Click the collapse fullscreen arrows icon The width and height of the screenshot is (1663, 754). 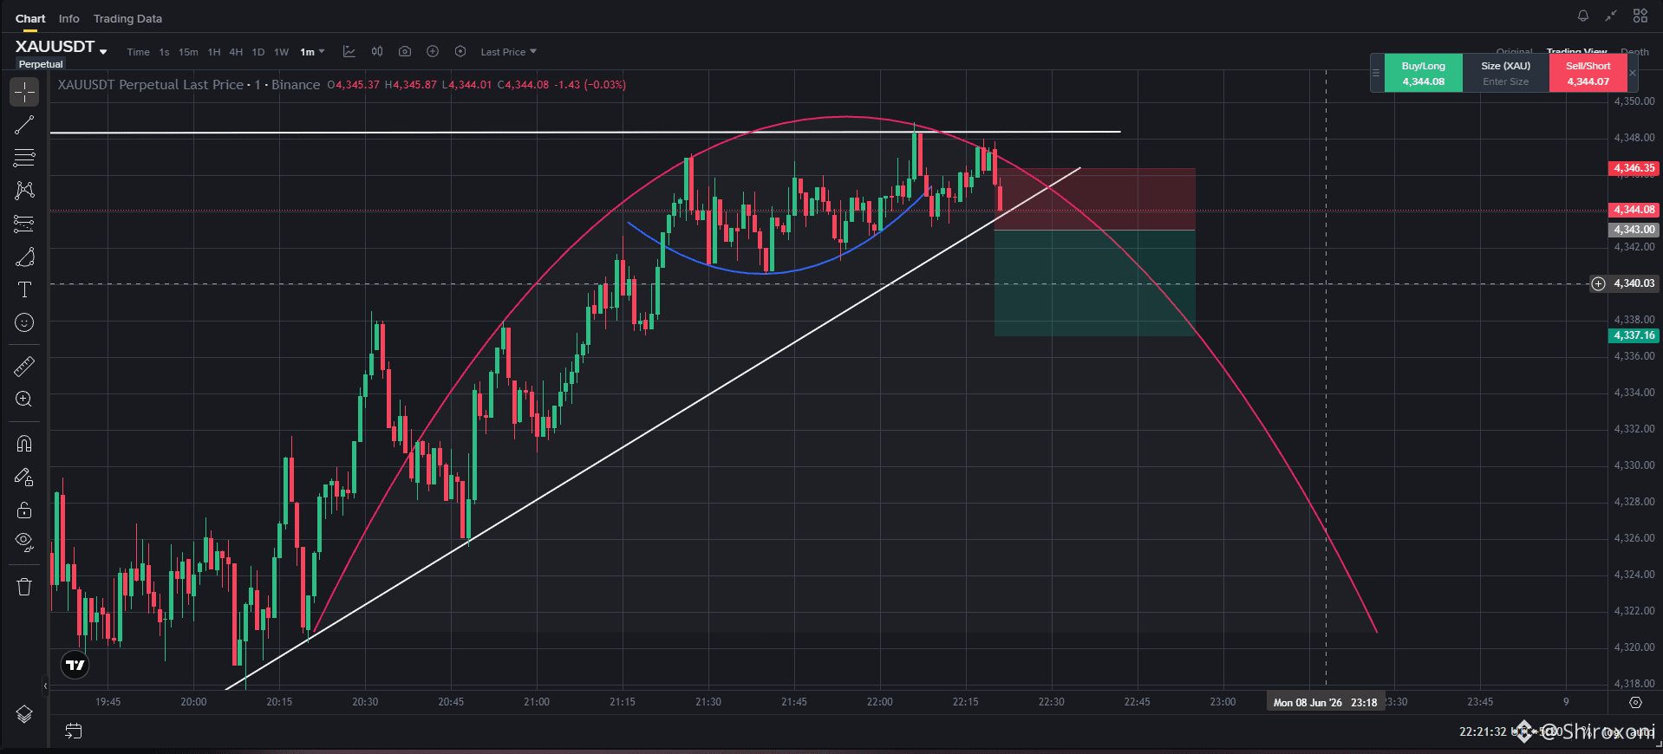tap(1611, 16)
